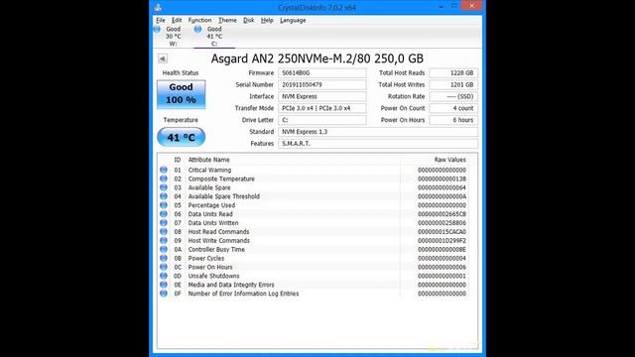Image resolution: width=635 pixels, height=357 pixels.
Task: Click the previous disk arrow button
Action: (x=163, y=59)
